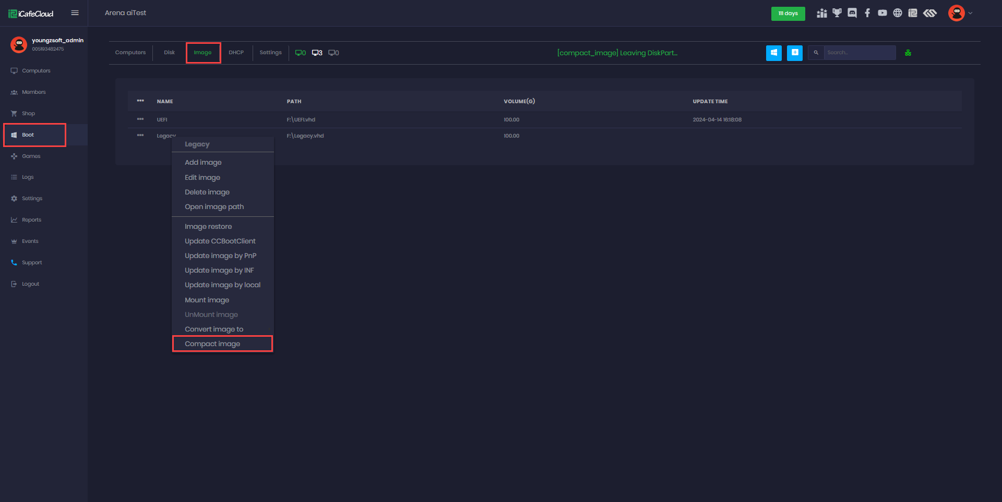1002x502 pixels.
Task: Open the three-dot menu for UEFI row
Action: [x=140, y=119]
